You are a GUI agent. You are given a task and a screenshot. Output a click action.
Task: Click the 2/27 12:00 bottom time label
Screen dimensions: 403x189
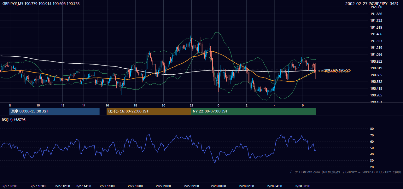(x=62, y=186)
